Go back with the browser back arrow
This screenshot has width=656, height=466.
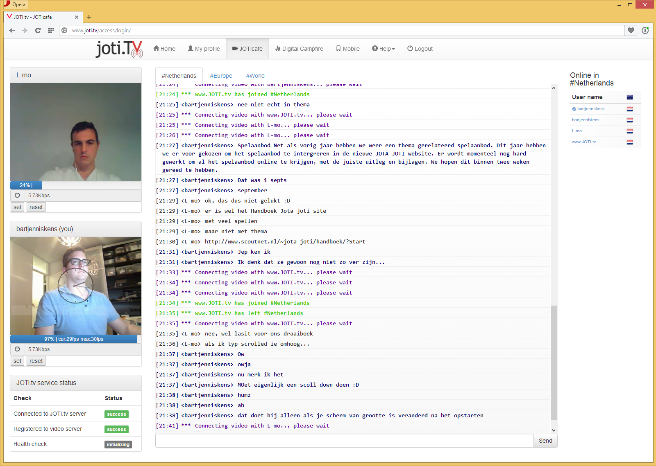click(12, 30)
